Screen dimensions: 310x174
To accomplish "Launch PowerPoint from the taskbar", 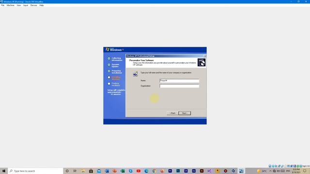I will [115, 171].
